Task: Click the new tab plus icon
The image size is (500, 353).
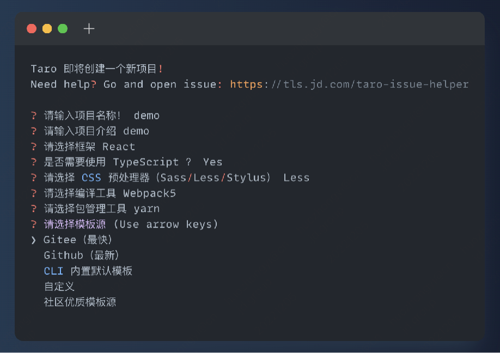Action: [89, 29]
